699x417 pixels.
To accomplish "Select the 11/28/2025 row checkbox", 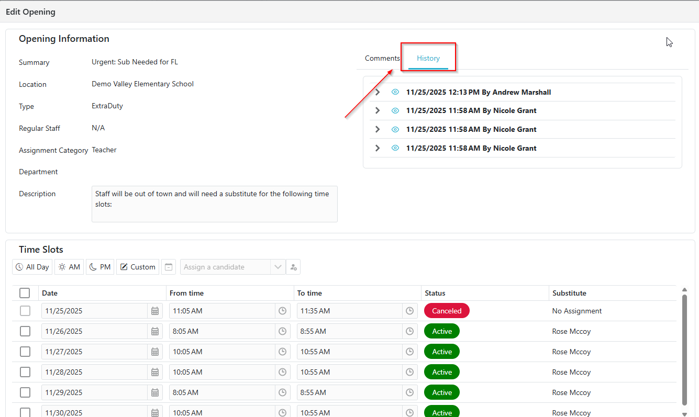I will pos(25,372).
